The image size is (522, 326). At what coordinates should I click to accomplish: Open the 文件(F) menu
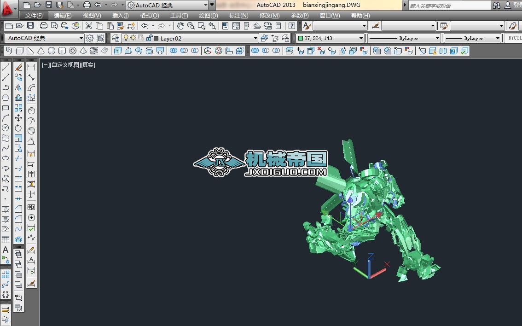[x=34, y=16]
